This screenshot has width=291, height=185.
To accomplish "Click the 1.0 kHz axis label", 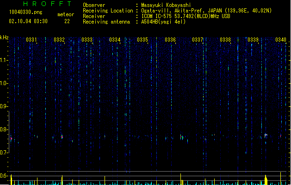I will click(4, 83).
